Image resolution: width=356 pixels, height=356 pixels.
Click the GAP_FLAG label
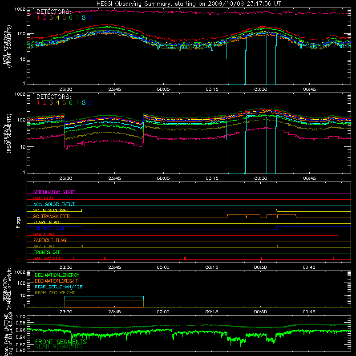point(44,198)
